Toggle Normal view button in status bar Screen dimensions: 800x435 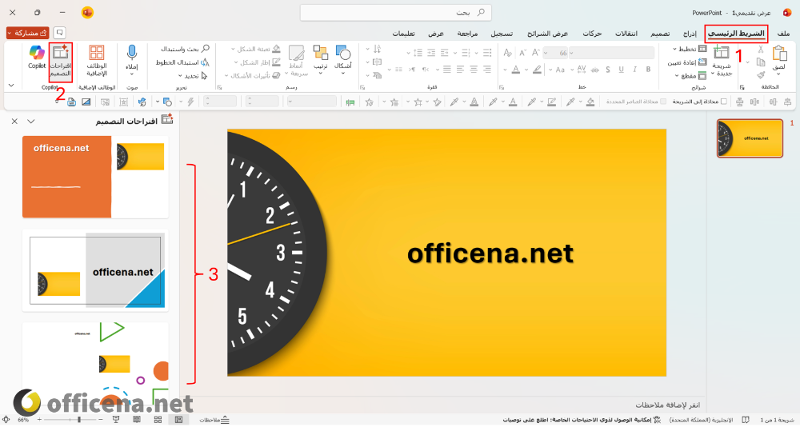[x=178, y=420]
